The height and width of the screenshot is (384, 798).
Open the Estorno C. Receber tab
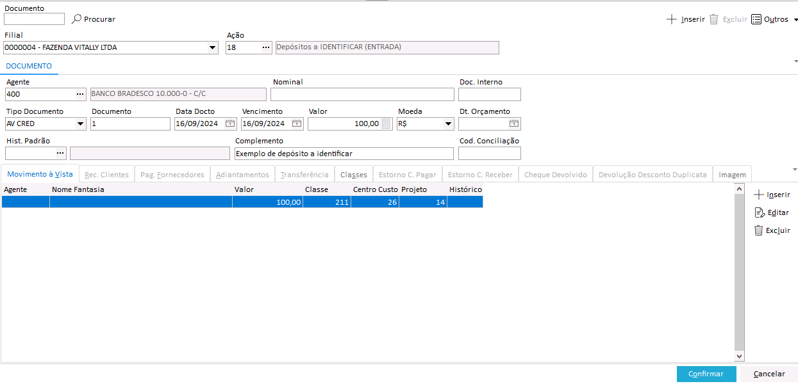click(x=480, y=174)
